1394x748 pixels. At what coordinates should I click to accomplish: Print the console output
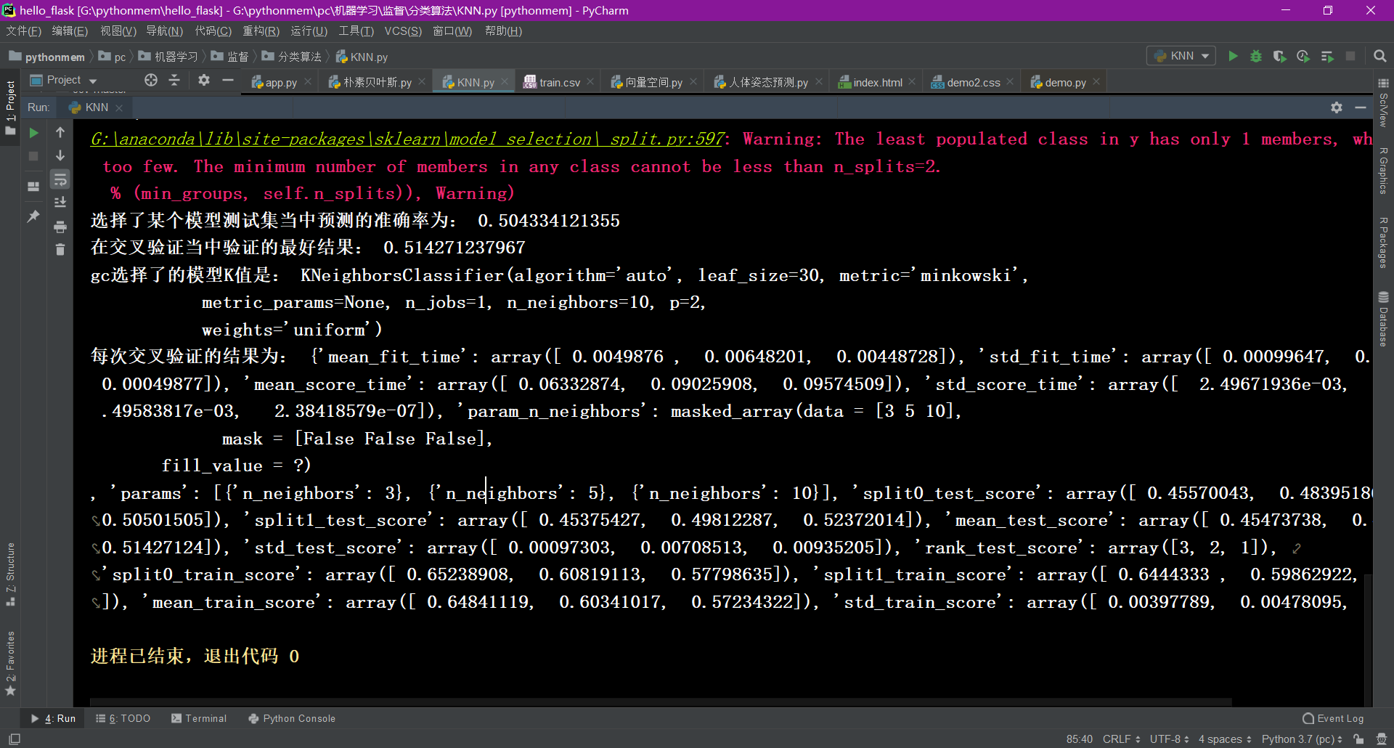[60, 227]
